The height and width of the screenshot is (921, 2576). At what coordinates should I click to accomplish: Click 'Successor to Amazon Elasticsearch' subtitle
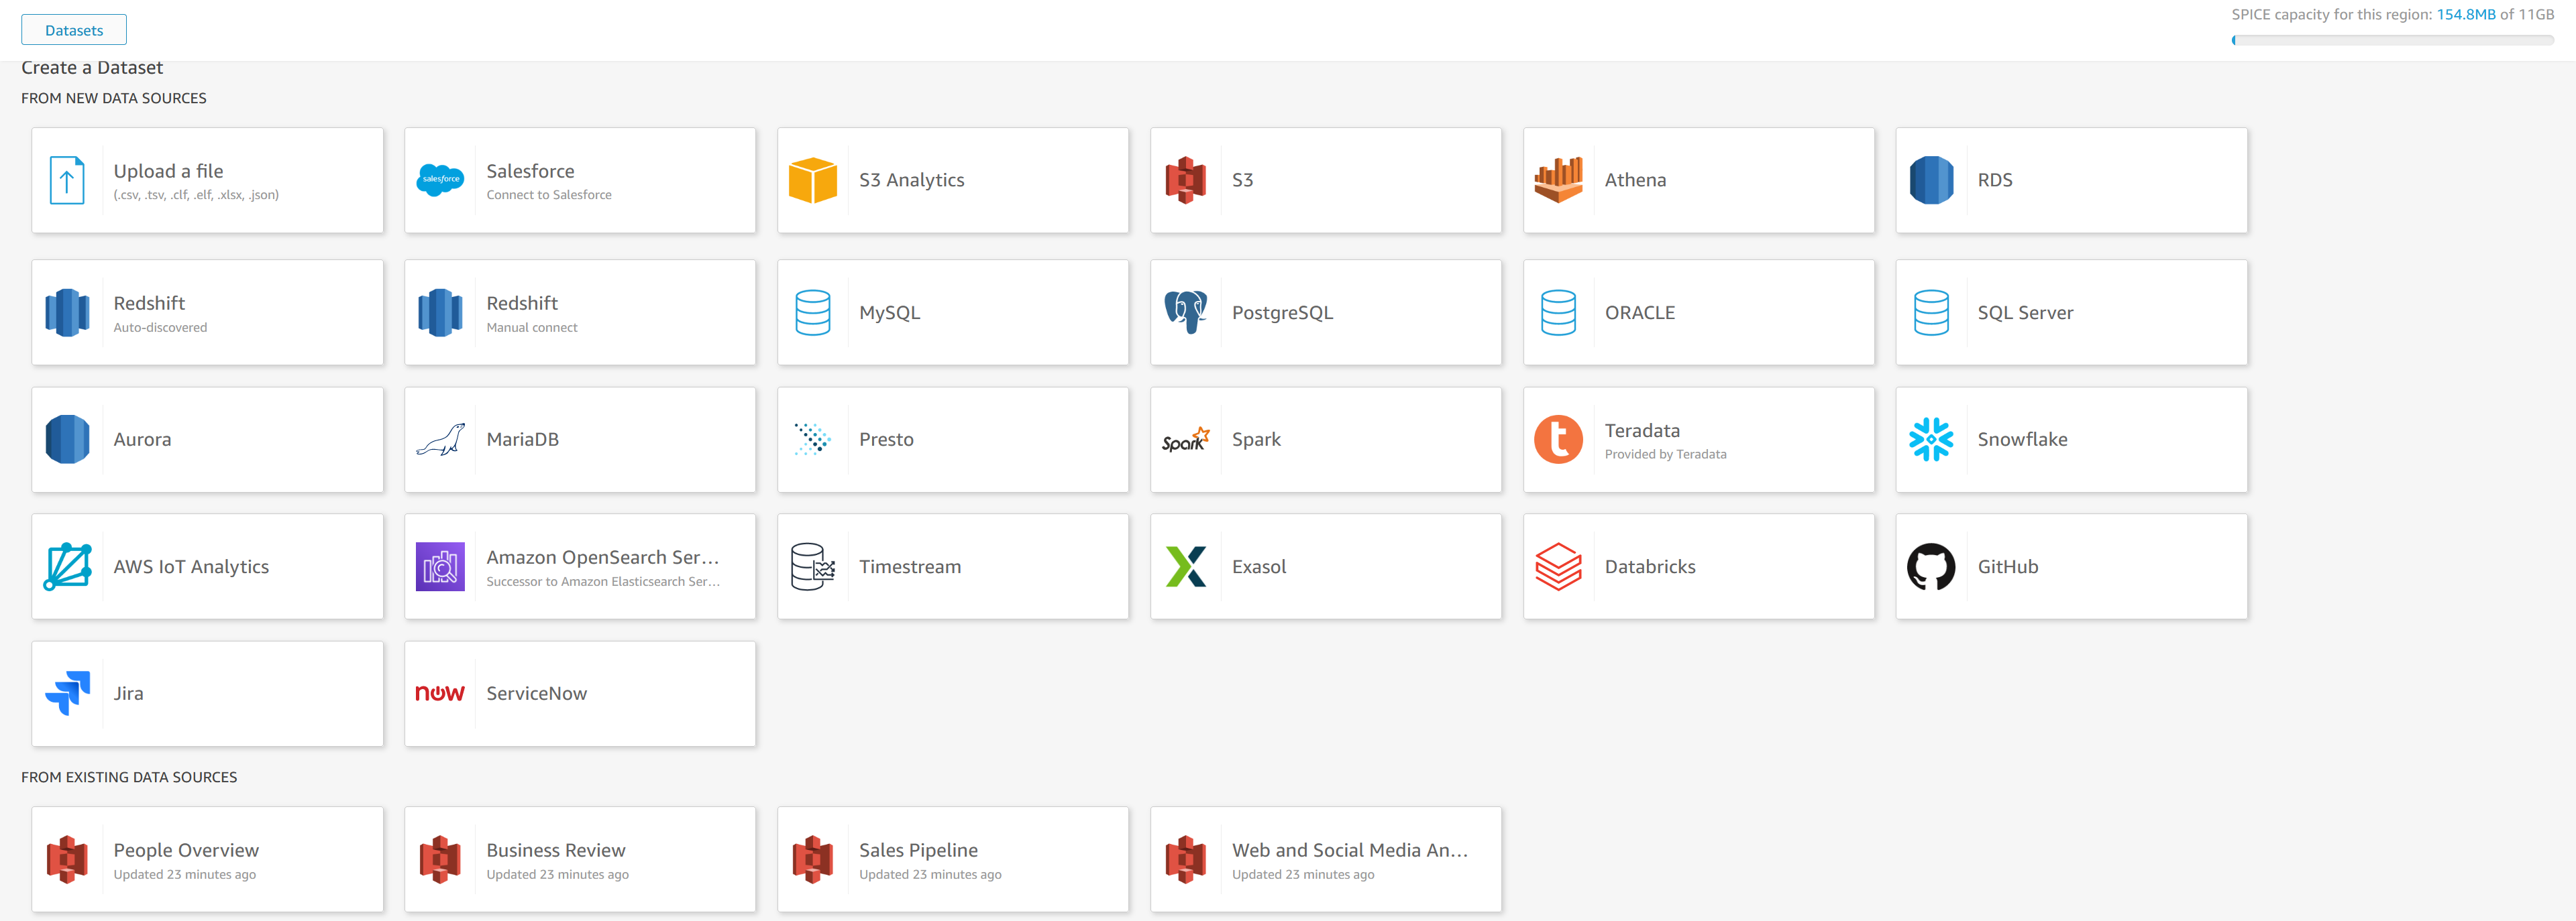[603, 581]
